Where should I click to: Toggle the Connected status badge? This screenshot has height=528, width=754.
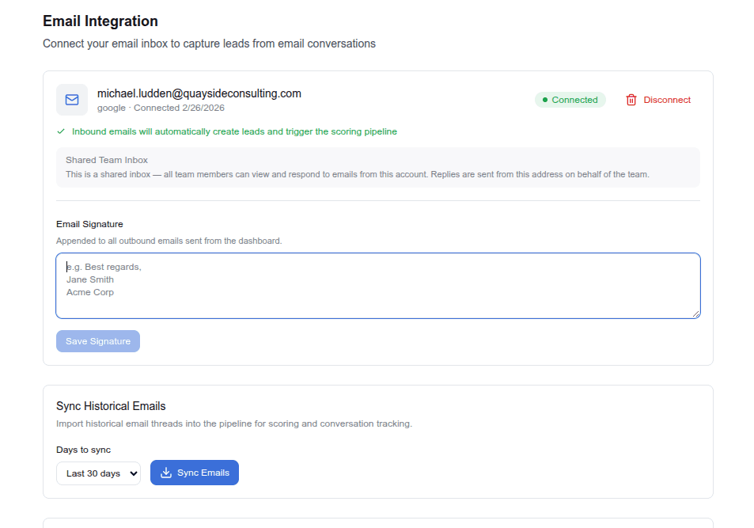click(x=570, y=100)
